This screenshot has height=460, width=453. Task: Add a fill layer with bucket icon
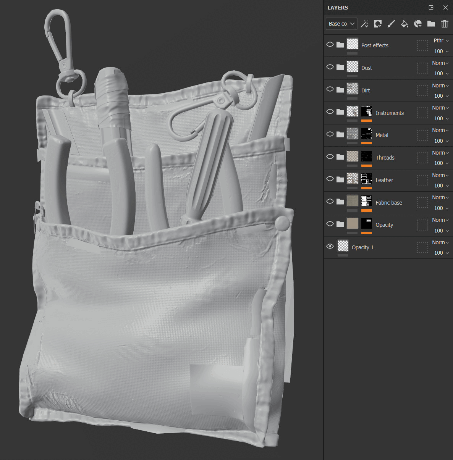pos(404,24)
